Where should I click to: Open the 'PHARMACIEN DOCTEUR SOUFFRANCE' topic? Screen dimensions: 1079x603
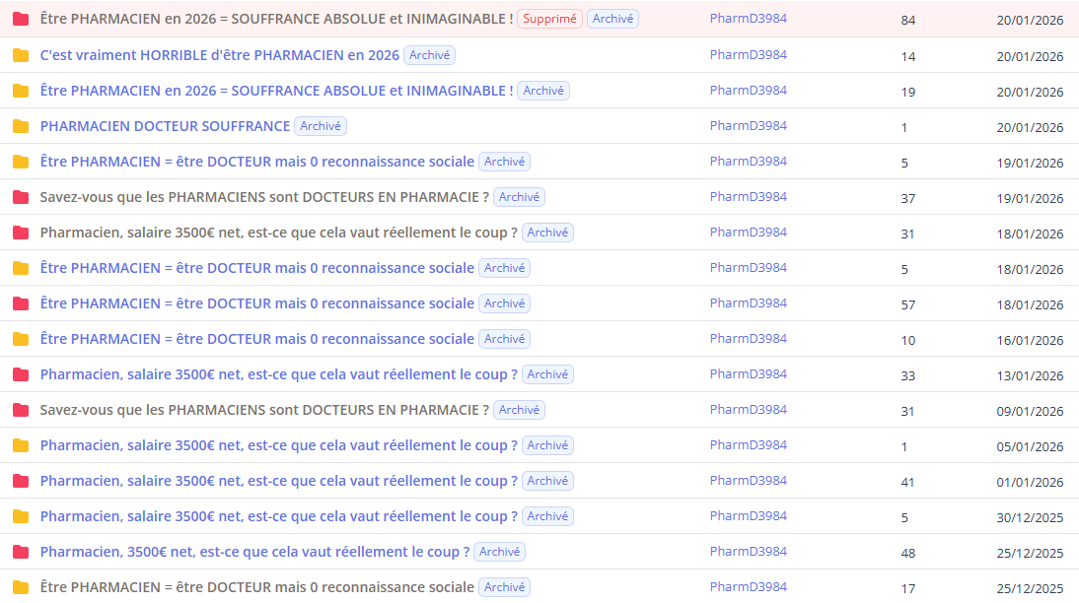(165, 126)
